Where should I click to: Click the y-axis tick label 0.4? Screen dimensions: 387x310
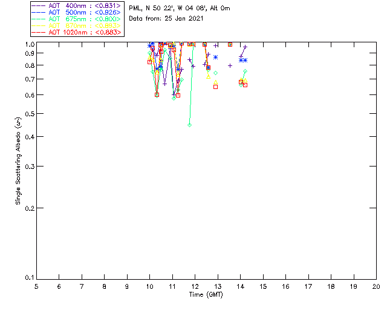pos(30,137)
